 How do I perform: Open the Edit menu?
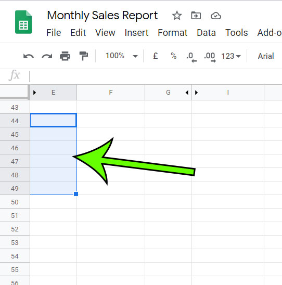click(x=78, y=33)
